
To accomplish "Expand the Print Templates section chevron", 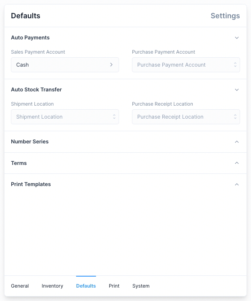I will tap(237, 184).
